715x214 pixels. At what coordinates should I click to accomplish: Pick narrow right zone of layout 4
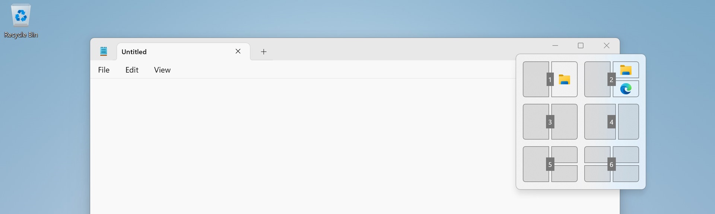(x=629, y=122)
